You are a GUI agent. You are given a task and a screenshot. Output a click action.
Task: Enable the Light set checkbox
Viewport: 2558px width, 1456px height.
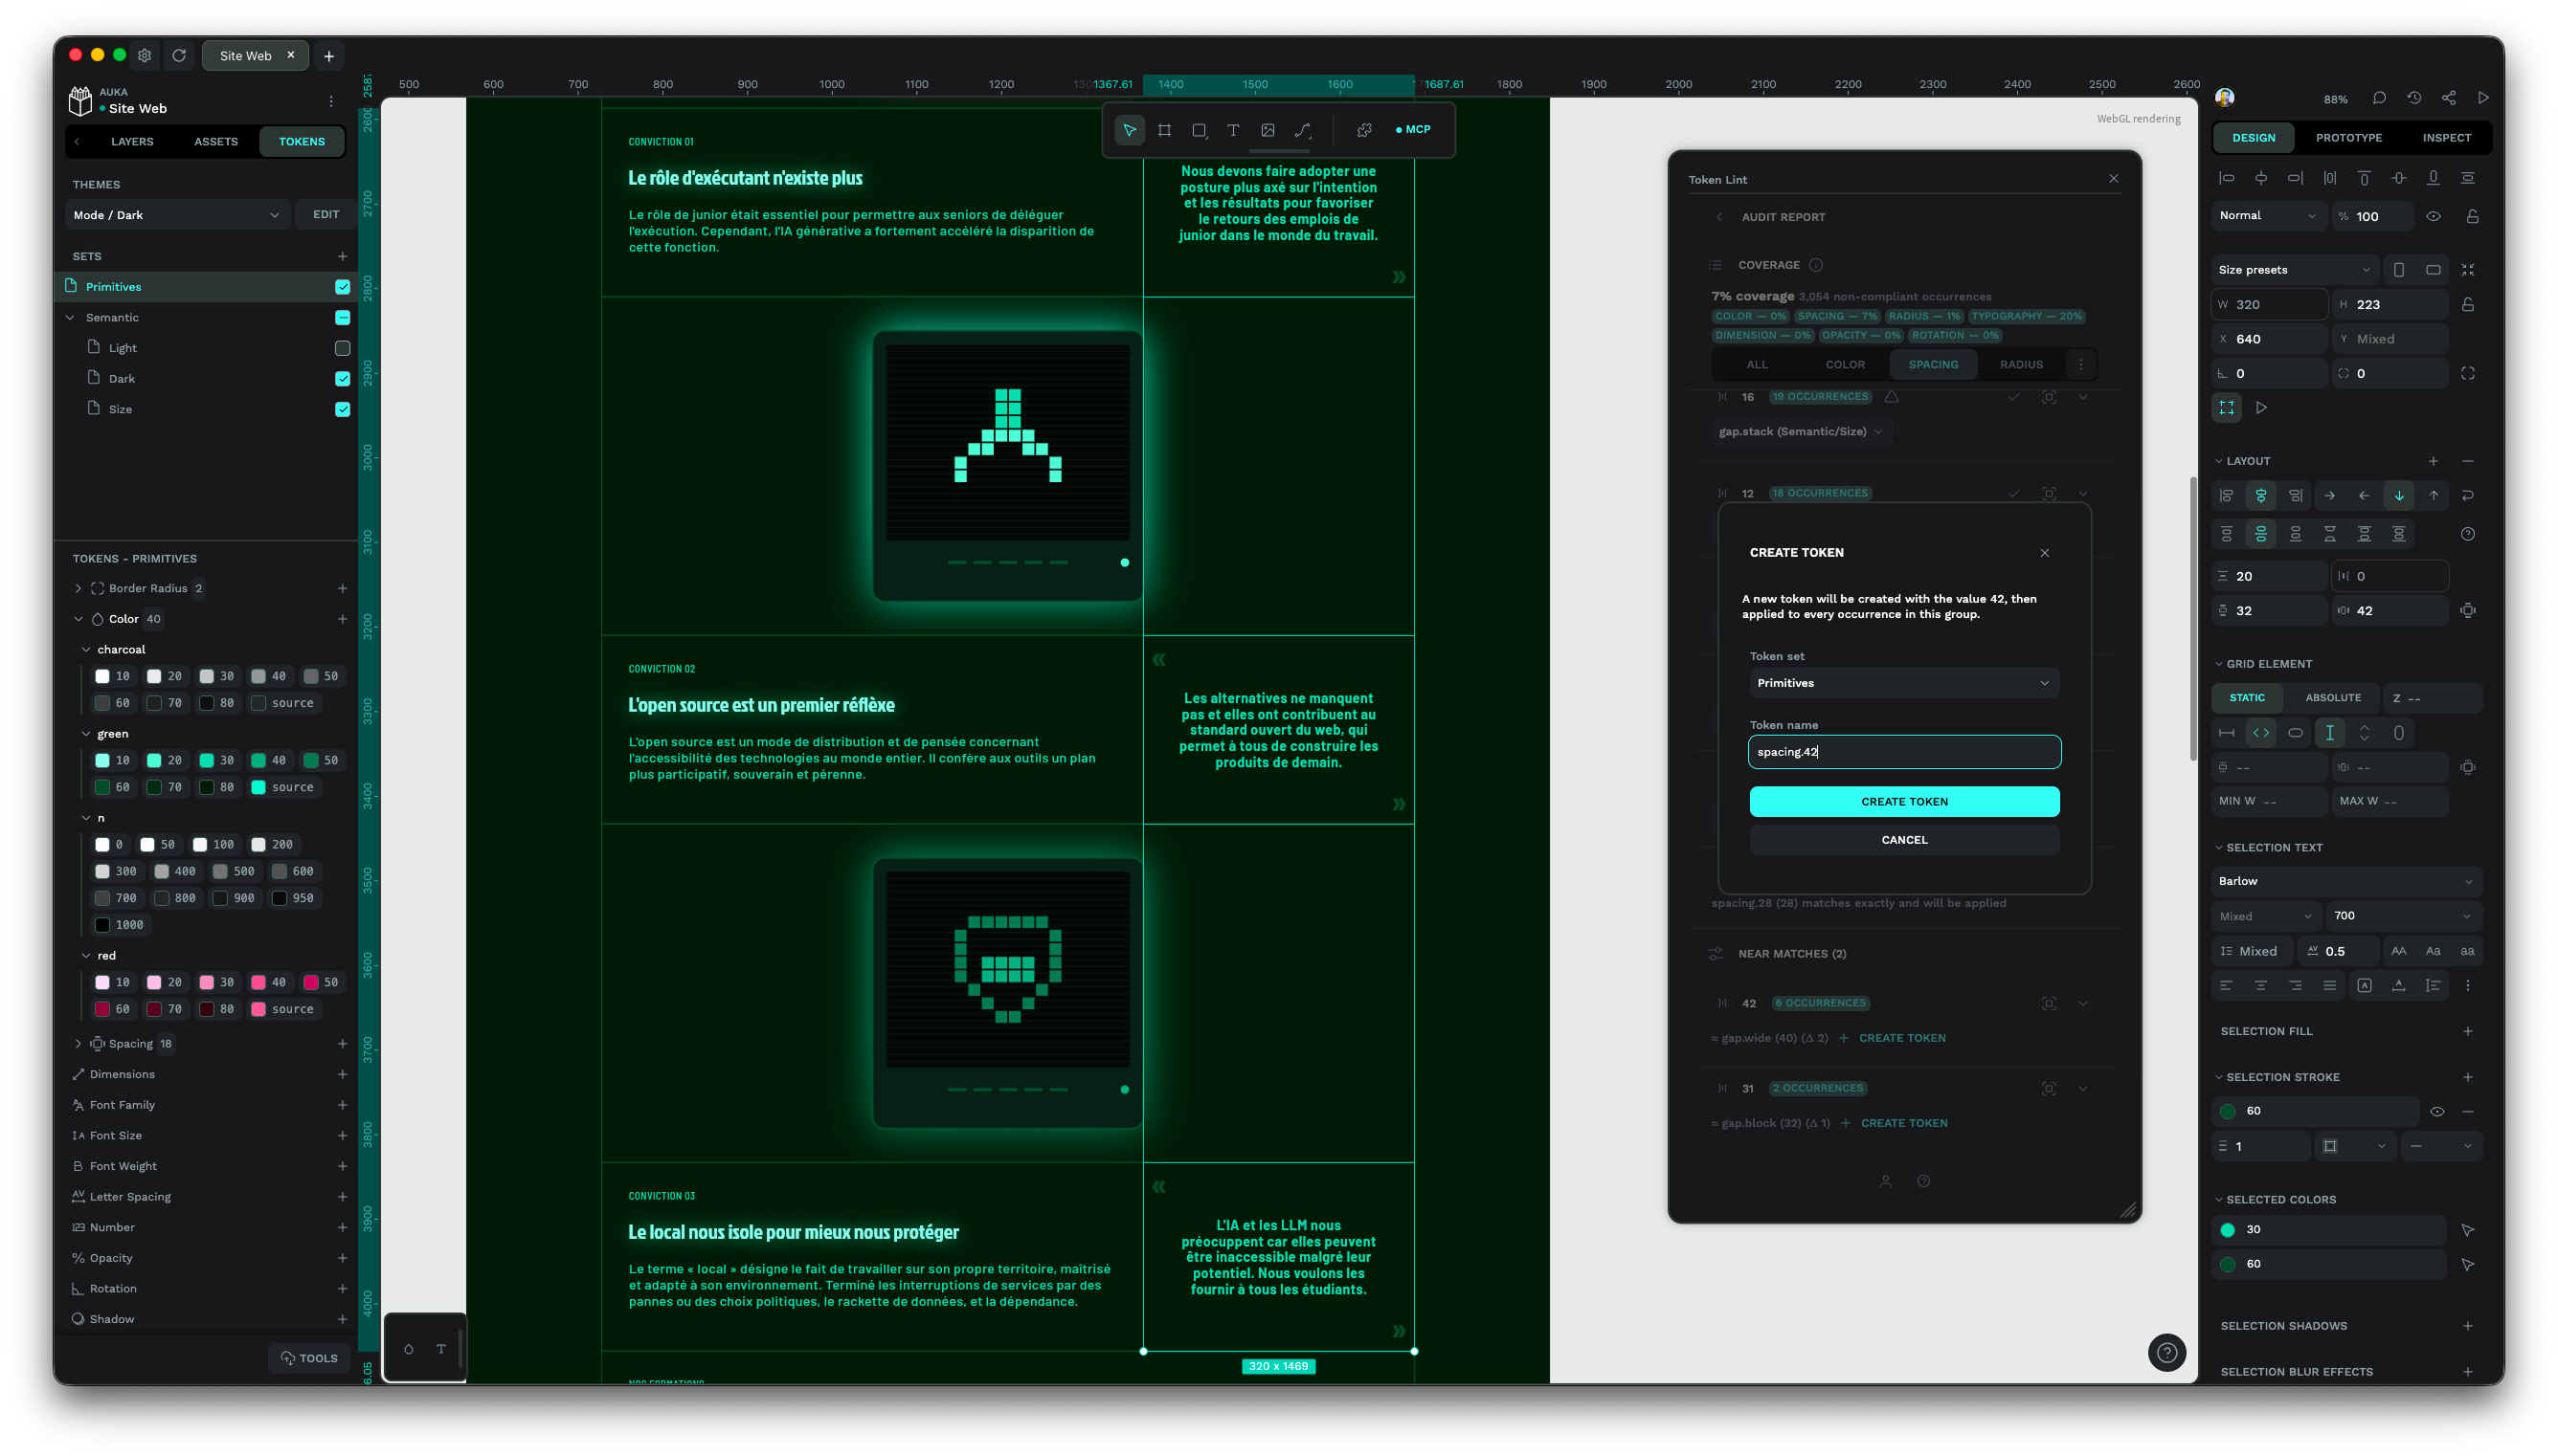[x=342, y=348]
